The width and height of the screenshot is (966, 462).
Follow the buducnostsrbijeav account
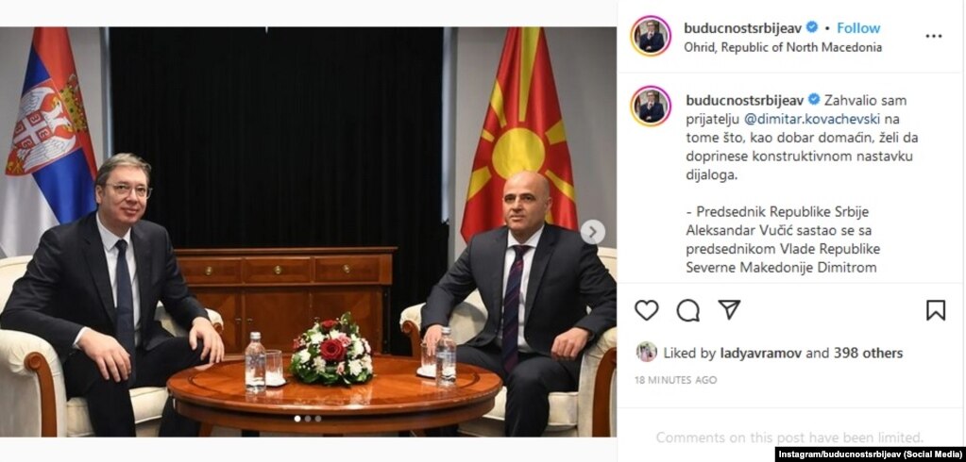pyautogui.click(x=858, y=27)
